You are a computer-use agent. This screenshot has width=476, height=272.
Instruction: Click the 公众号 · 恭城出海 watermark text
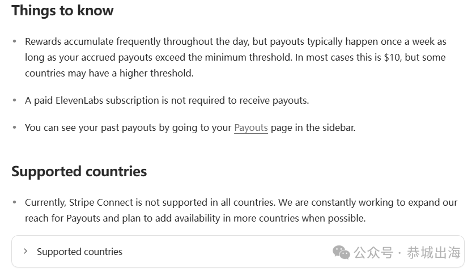[407, 253]
